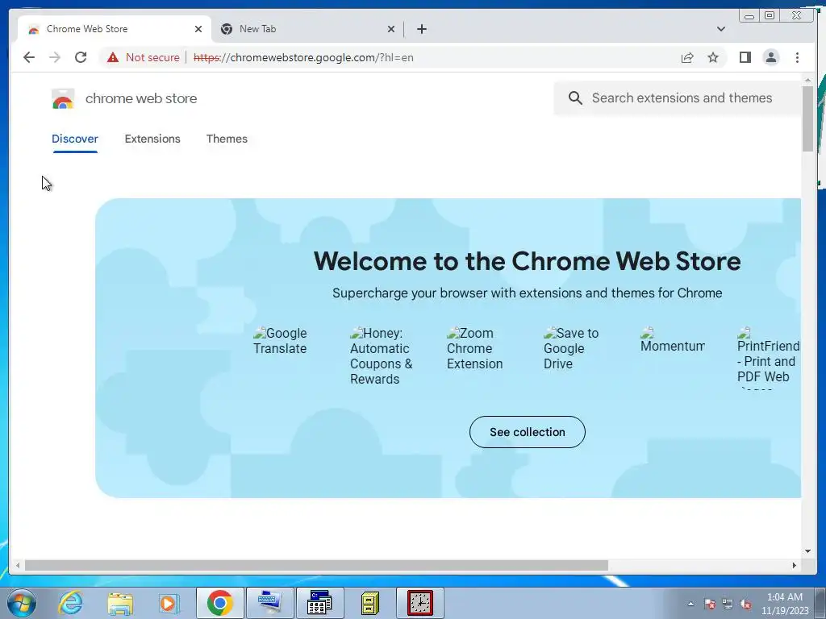Viewport: 826px width, 619px height.
Task: Open Windows Media Player from taskbar
Action: [x=169, y=603]
